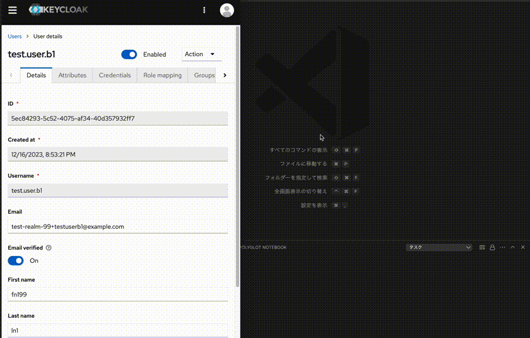
Task: Click the Keycloak logo
Action: [58, 10]
